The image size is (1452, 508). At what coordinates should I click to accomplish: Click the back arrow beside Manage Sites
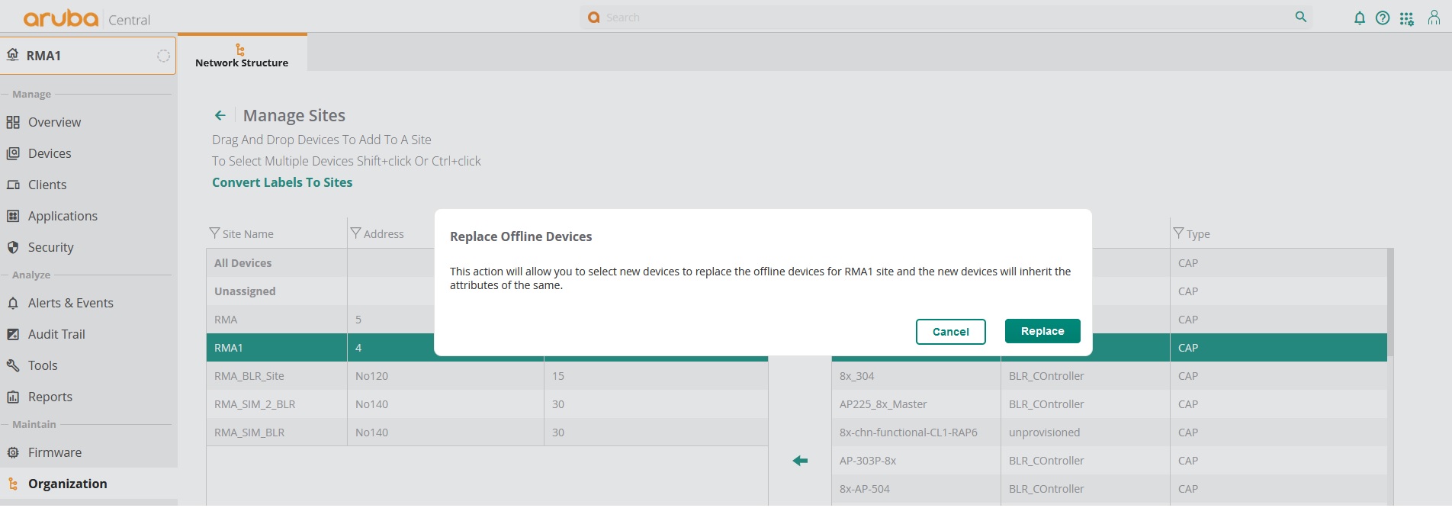click(220, 115)
